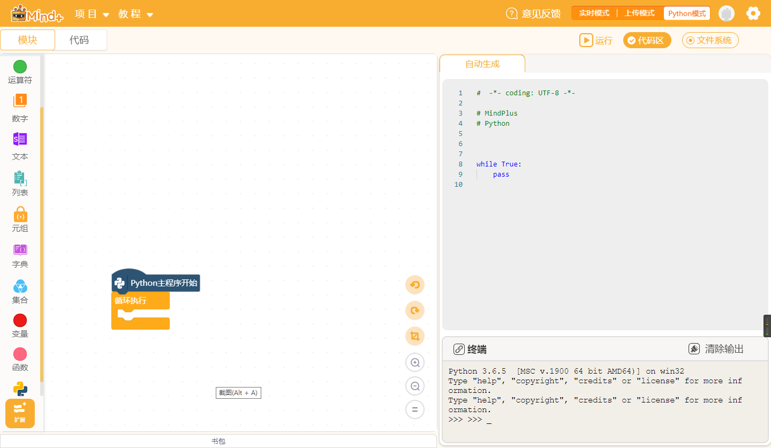Open the 教程 menu
The image size is (771, 448).
pyautogui.click(x=136, y=14)
